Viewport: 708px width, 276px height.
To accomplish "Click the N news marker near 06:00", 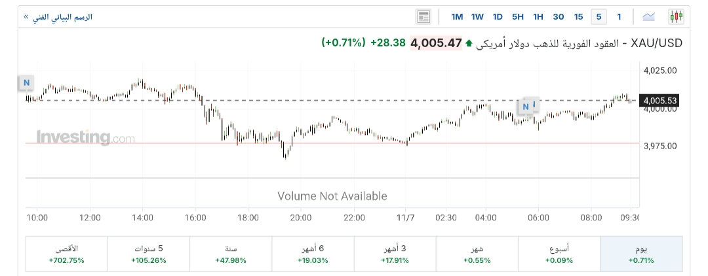I will coord(526,107).
